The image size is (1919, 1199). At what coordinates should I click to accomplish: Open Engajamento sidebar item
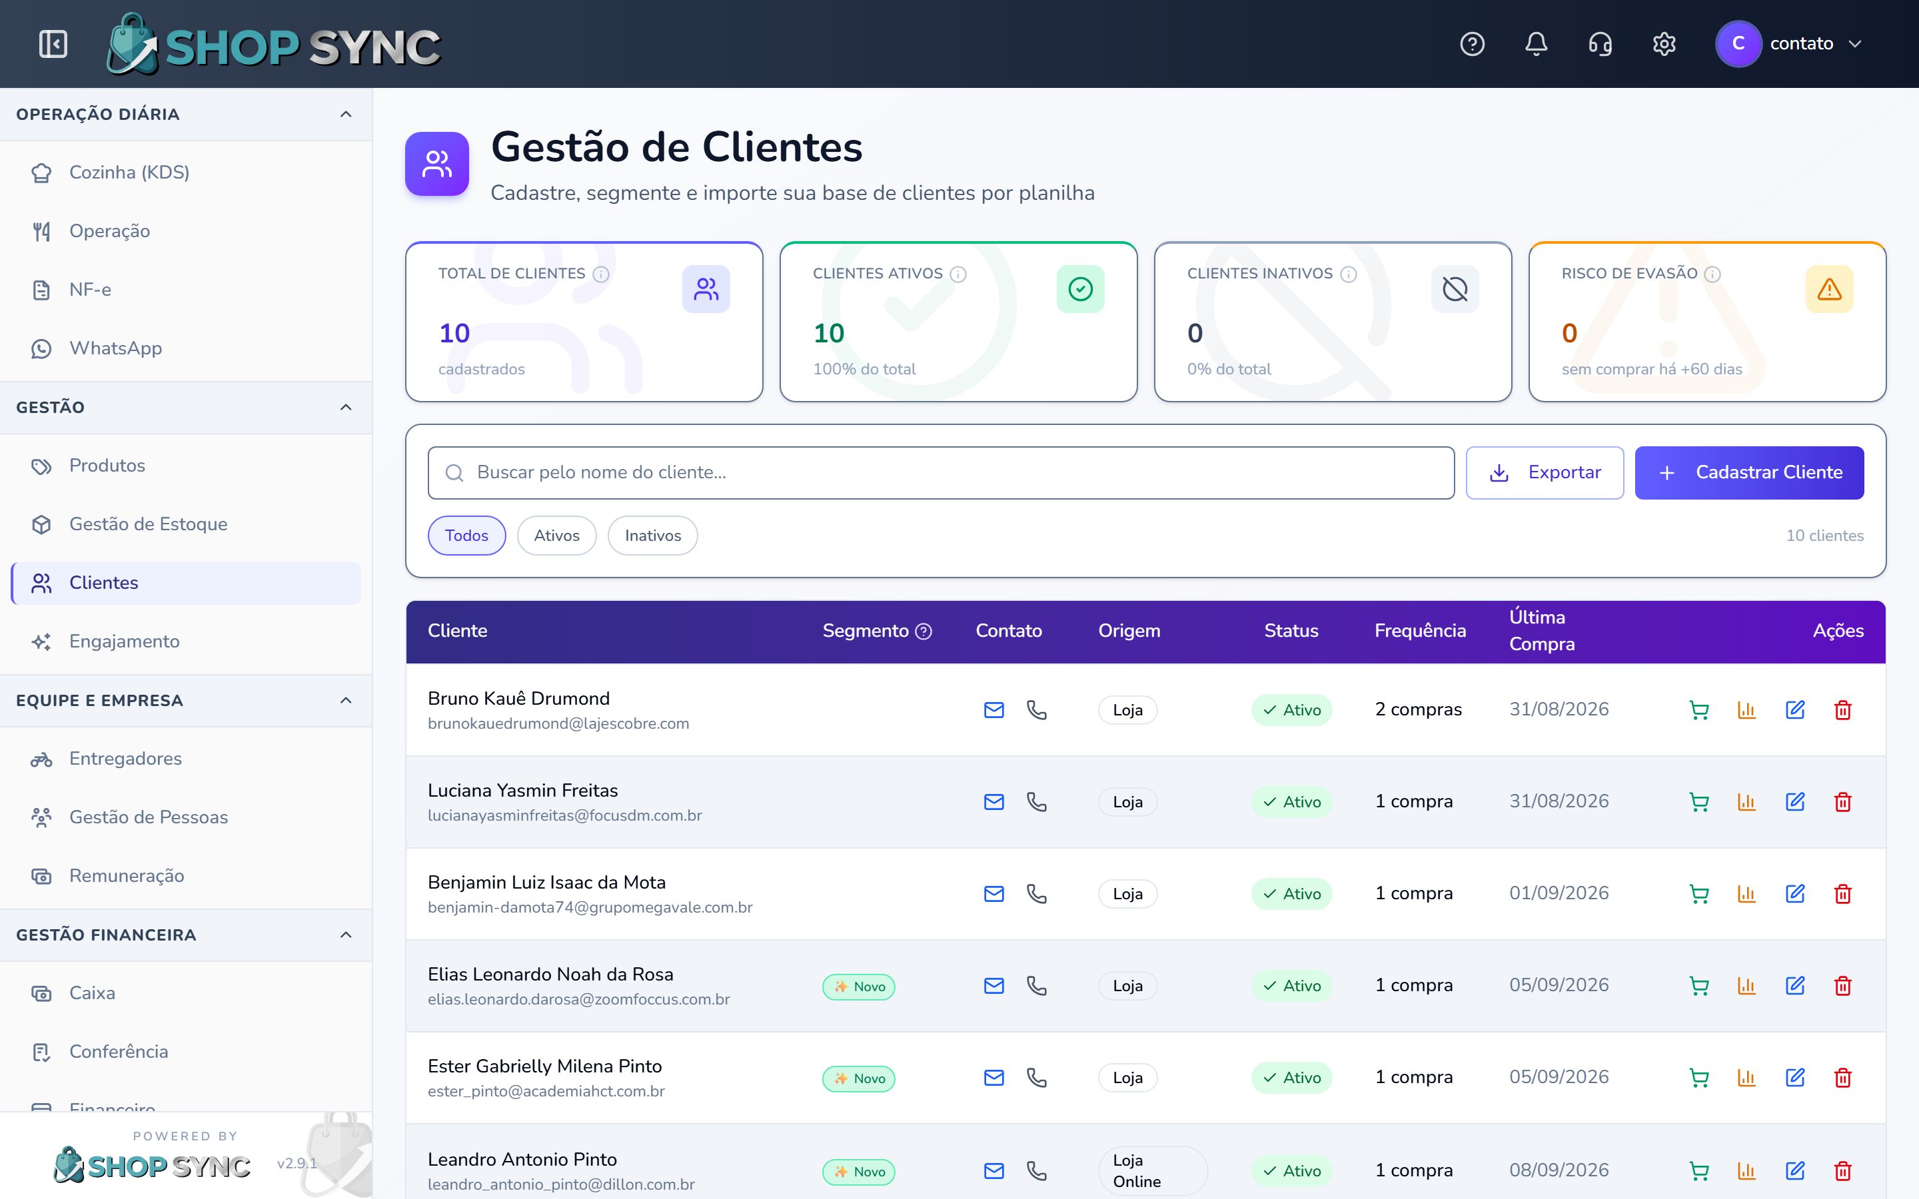(x=187, y=641)
